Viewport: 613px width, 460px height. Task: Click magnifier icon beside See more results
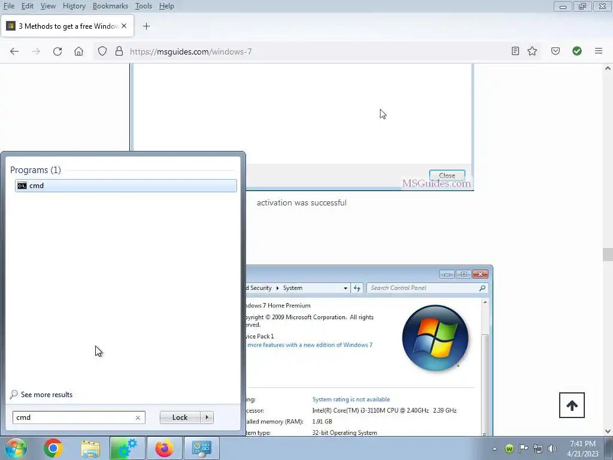pyautogui.click(x=14, y=394)
